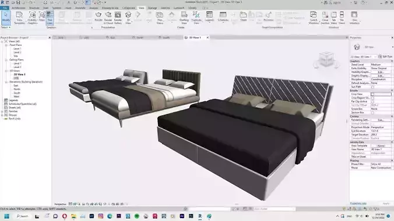Screen dimensions: 394x221
Task: Toggle Far Clip Active checkbox
Action: (x=372, y=102)
